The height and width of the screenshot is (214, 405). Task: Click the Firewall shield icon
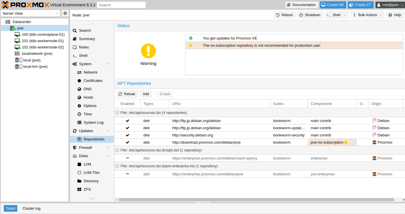[x=75, y=148]
